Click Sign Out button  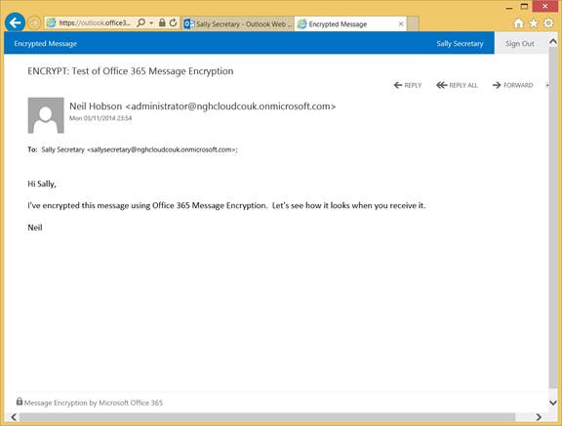[520, 43]
